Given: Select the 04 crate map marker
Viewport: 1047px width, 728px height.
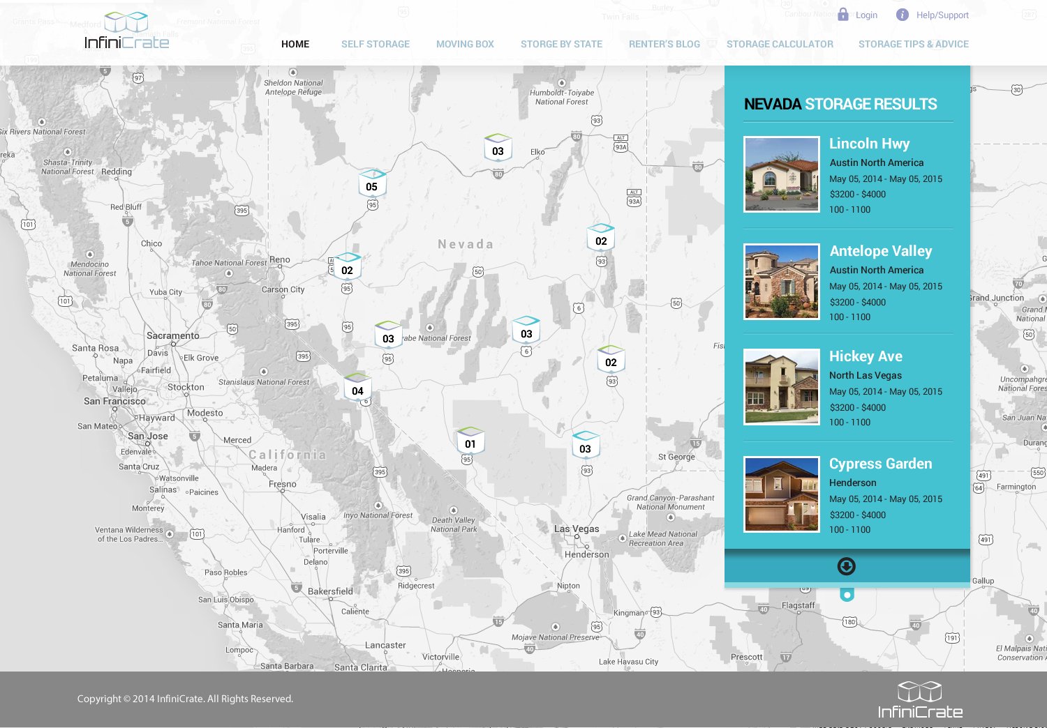Looking at the screenshot, I should point(357,388).
